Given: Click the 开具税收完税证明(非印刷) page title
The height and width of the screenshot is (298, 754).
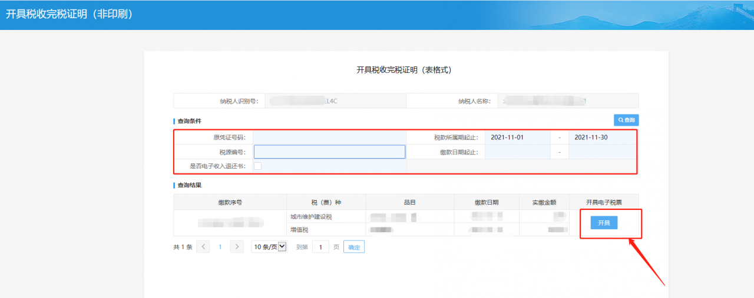Looking at the screenshot, I should pyautogui.click(x=69, y=14).
